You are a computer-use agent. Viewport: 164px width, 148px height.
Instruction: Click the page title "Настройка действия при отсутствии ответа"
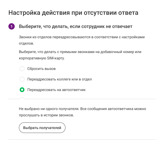73,13
